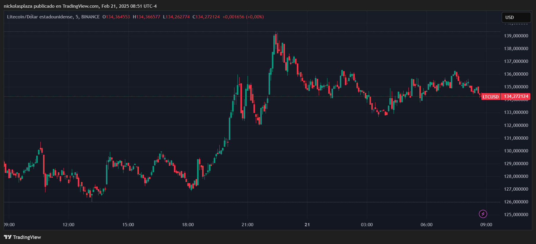Click the open value O134,364553

(116, 17)
